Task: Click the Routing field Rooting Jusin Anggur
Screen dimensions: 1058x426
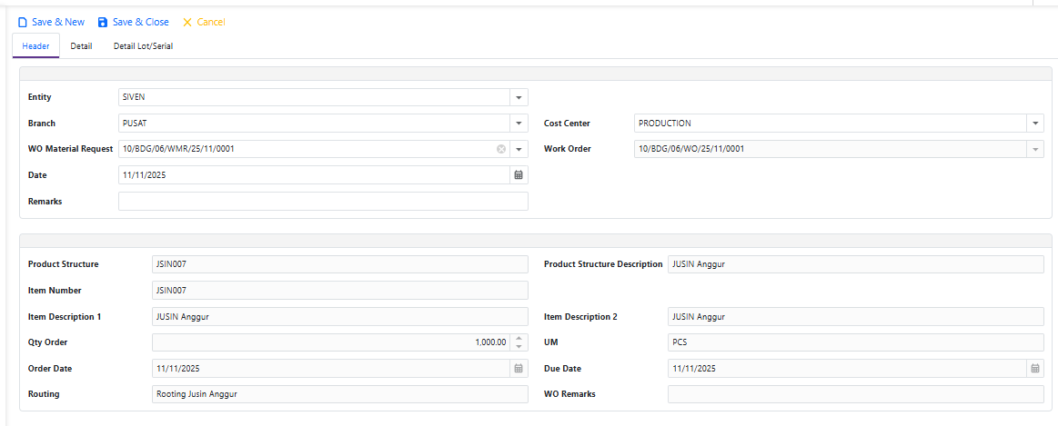Action: (x=340, y=394)
